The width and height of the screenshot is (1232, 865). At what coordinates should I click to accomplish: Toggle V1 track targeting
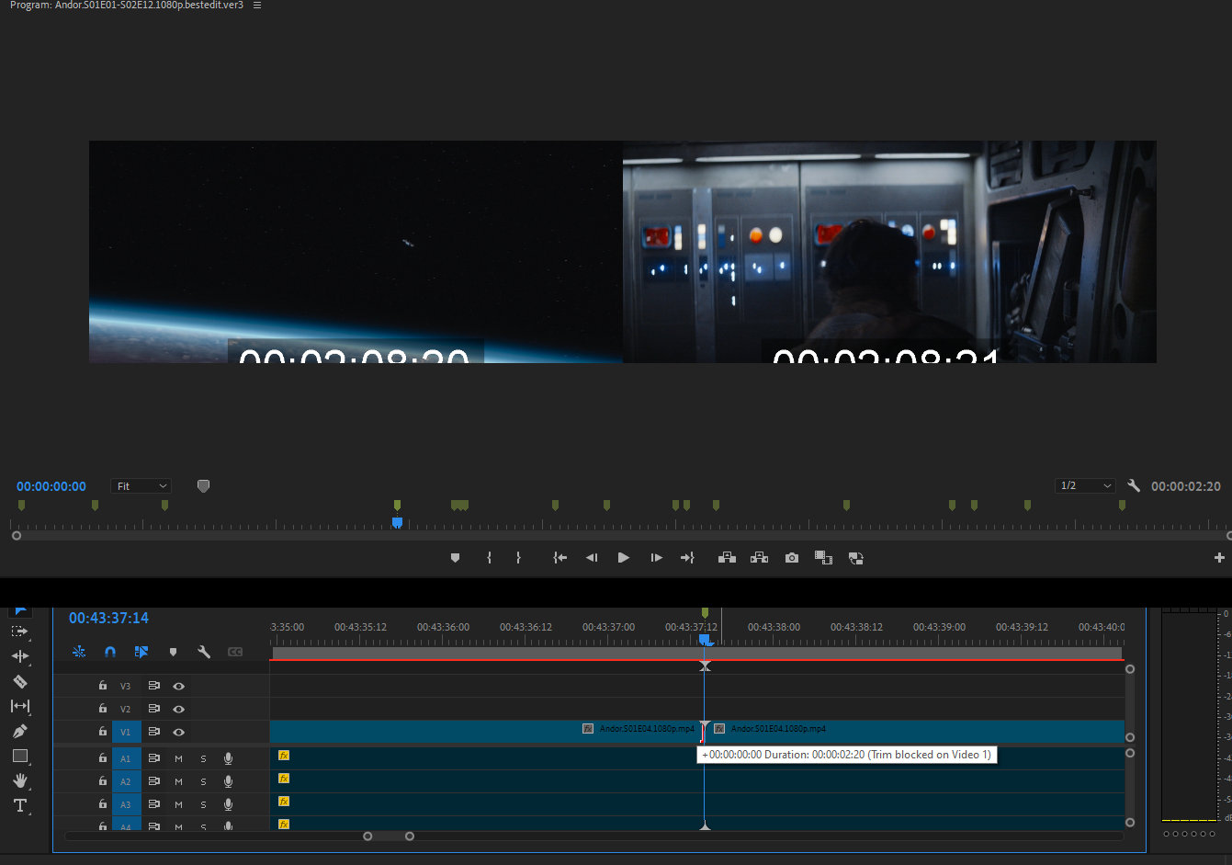pos(126,732)
